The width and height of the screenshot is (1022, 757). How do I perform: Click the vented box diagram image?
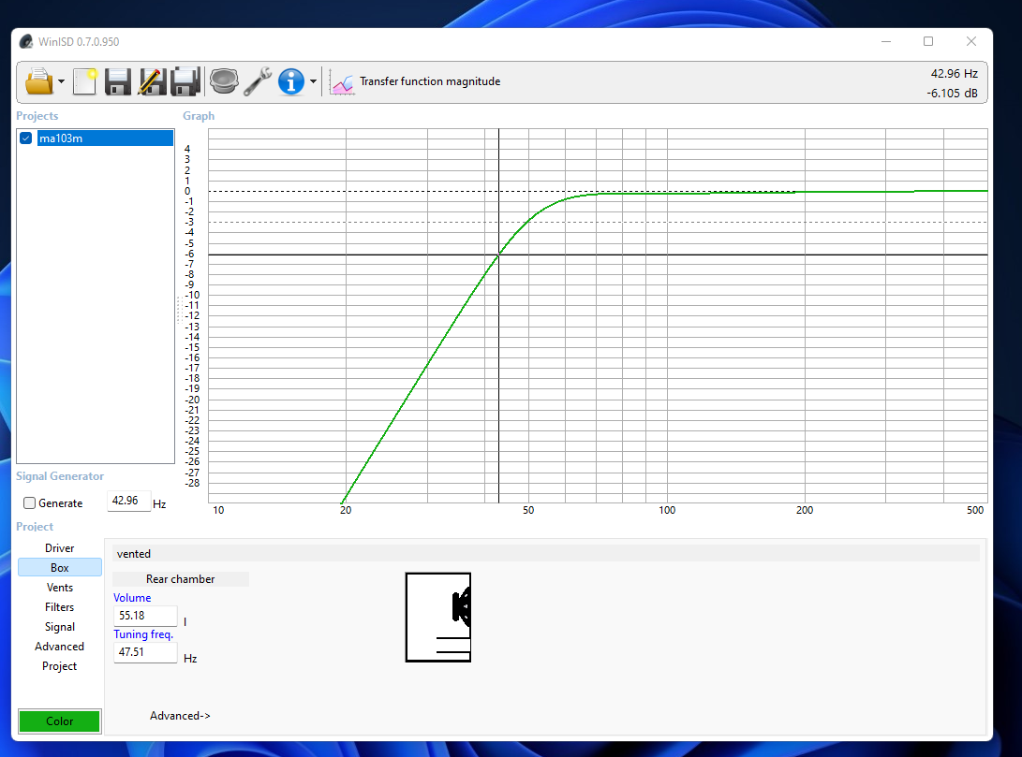click(438, 617)
